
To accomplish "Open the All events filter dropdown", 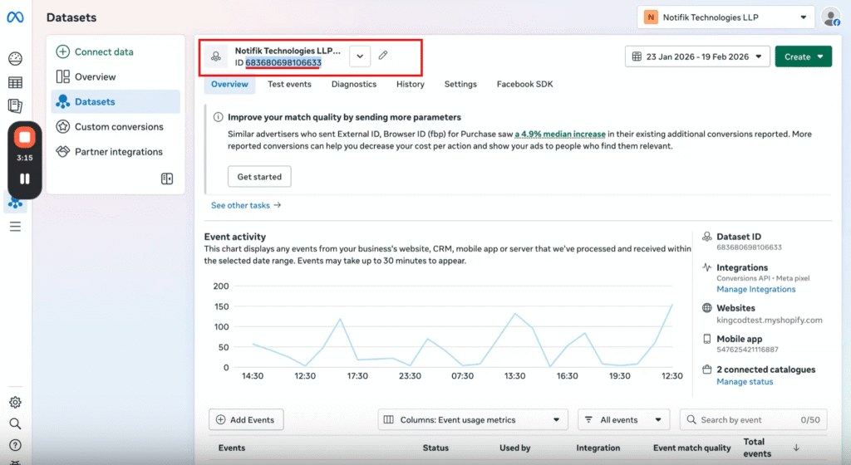I will 623,420.
